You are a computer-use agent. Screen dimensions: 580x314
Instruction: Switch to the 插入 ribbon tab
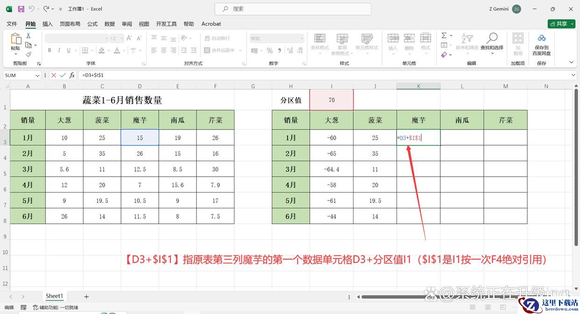pos(47,24)
